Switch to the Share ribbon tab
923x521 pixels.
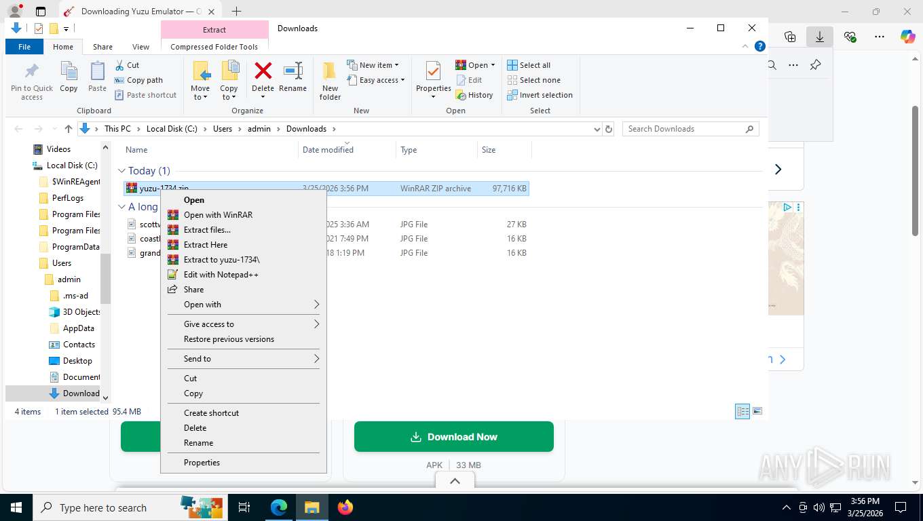point(102,47)
